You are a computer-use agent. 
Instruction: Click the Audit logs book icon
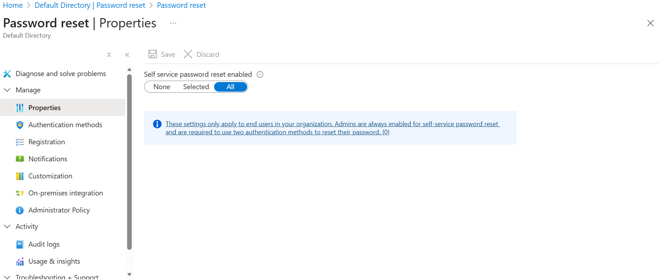[20, 244]
